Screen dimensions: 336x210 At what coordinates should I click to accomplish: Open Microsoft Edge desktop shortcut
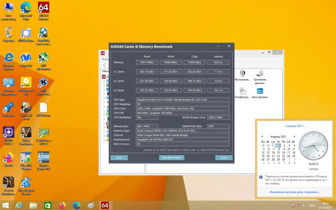[x=26, y=11]
